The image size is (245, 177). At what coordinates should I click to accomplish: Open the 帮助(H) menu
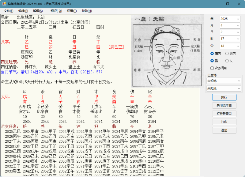point(87,11)
